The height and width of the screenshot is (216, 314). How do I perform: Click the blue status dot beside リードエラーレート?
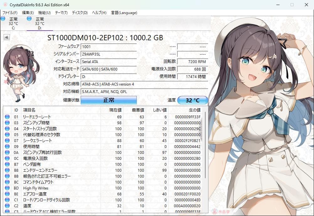click(7, 116)
